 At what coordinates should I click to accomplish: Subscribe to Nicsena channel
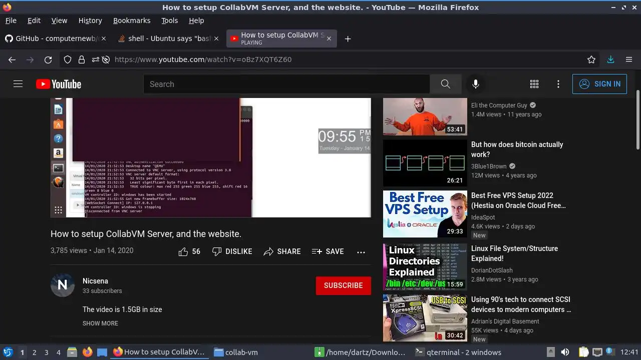click(344, 285)
